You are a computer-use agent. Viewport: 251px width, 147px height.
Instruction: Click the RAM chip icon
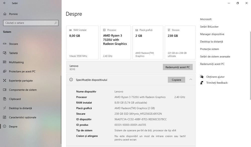pos(71,30)
